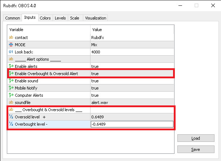This screenshot has height=161, width=221.
Task: Click the Overbought level input field -0.6489
Action: click(132, 124)
